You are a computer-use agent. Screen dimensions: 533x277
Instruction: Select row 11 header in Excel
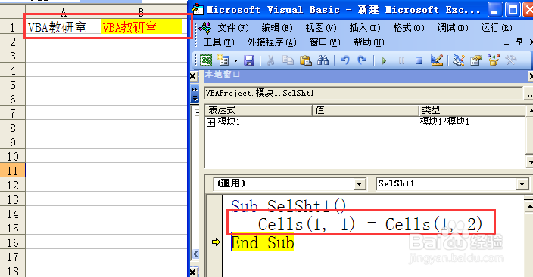[x=13, y=171]
